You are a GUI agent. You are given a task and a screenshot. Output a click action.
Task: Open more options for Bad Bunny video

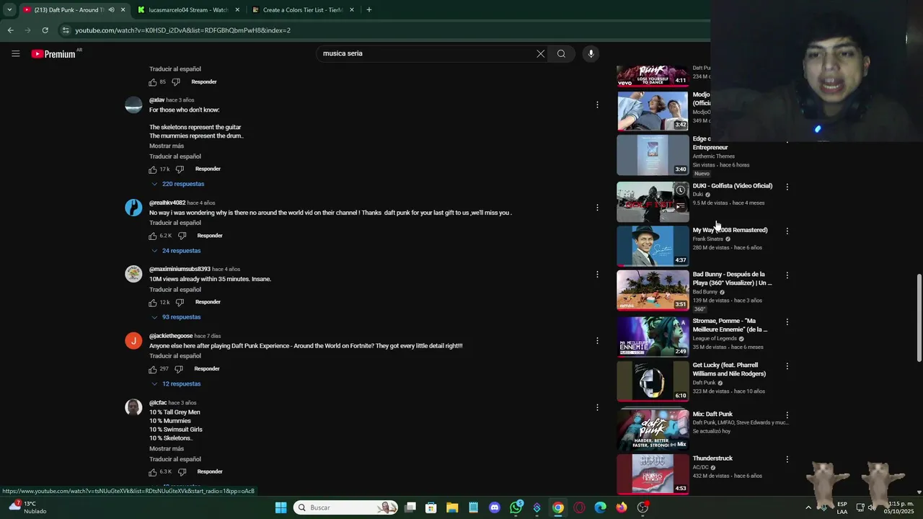tap(787, 275)
